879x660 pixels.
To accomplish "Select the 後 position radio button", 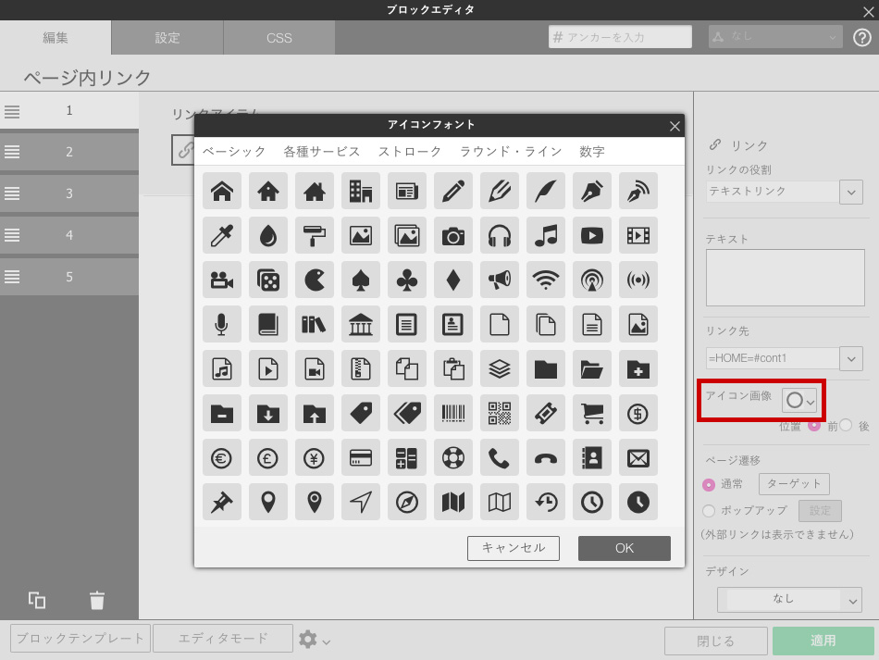I will (x=846, y=426).
